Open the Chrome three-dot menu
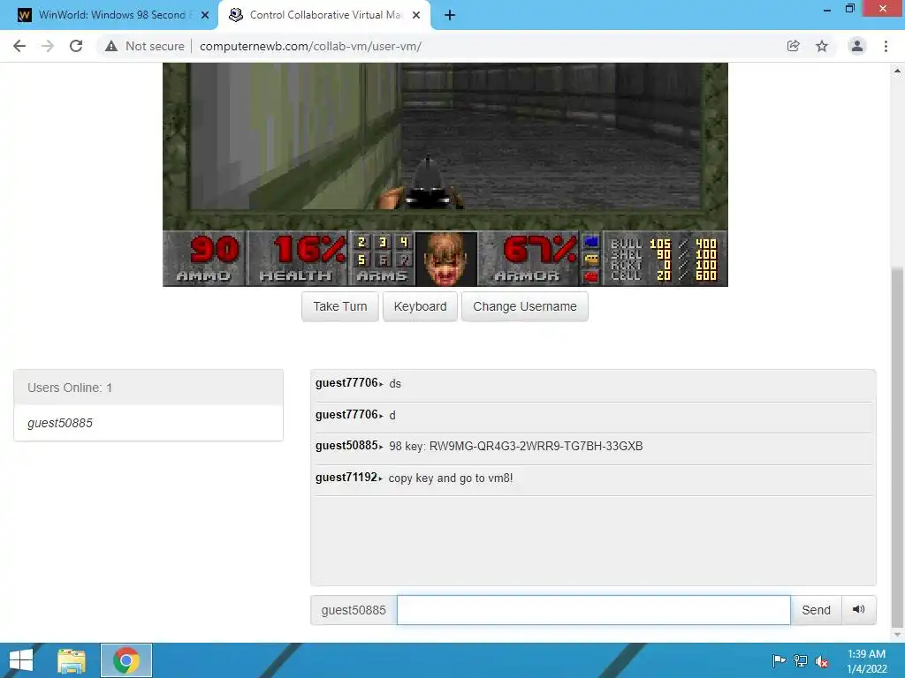Image resolution: width=905 pixels, height=678 pixels. 886,46
